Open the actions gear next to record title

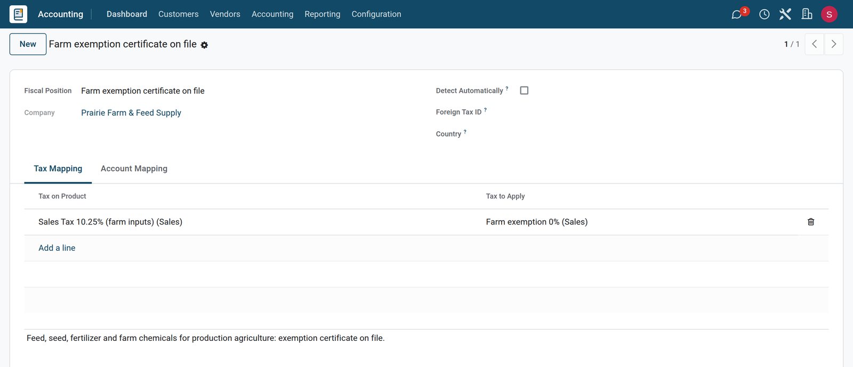click(204, 45)
